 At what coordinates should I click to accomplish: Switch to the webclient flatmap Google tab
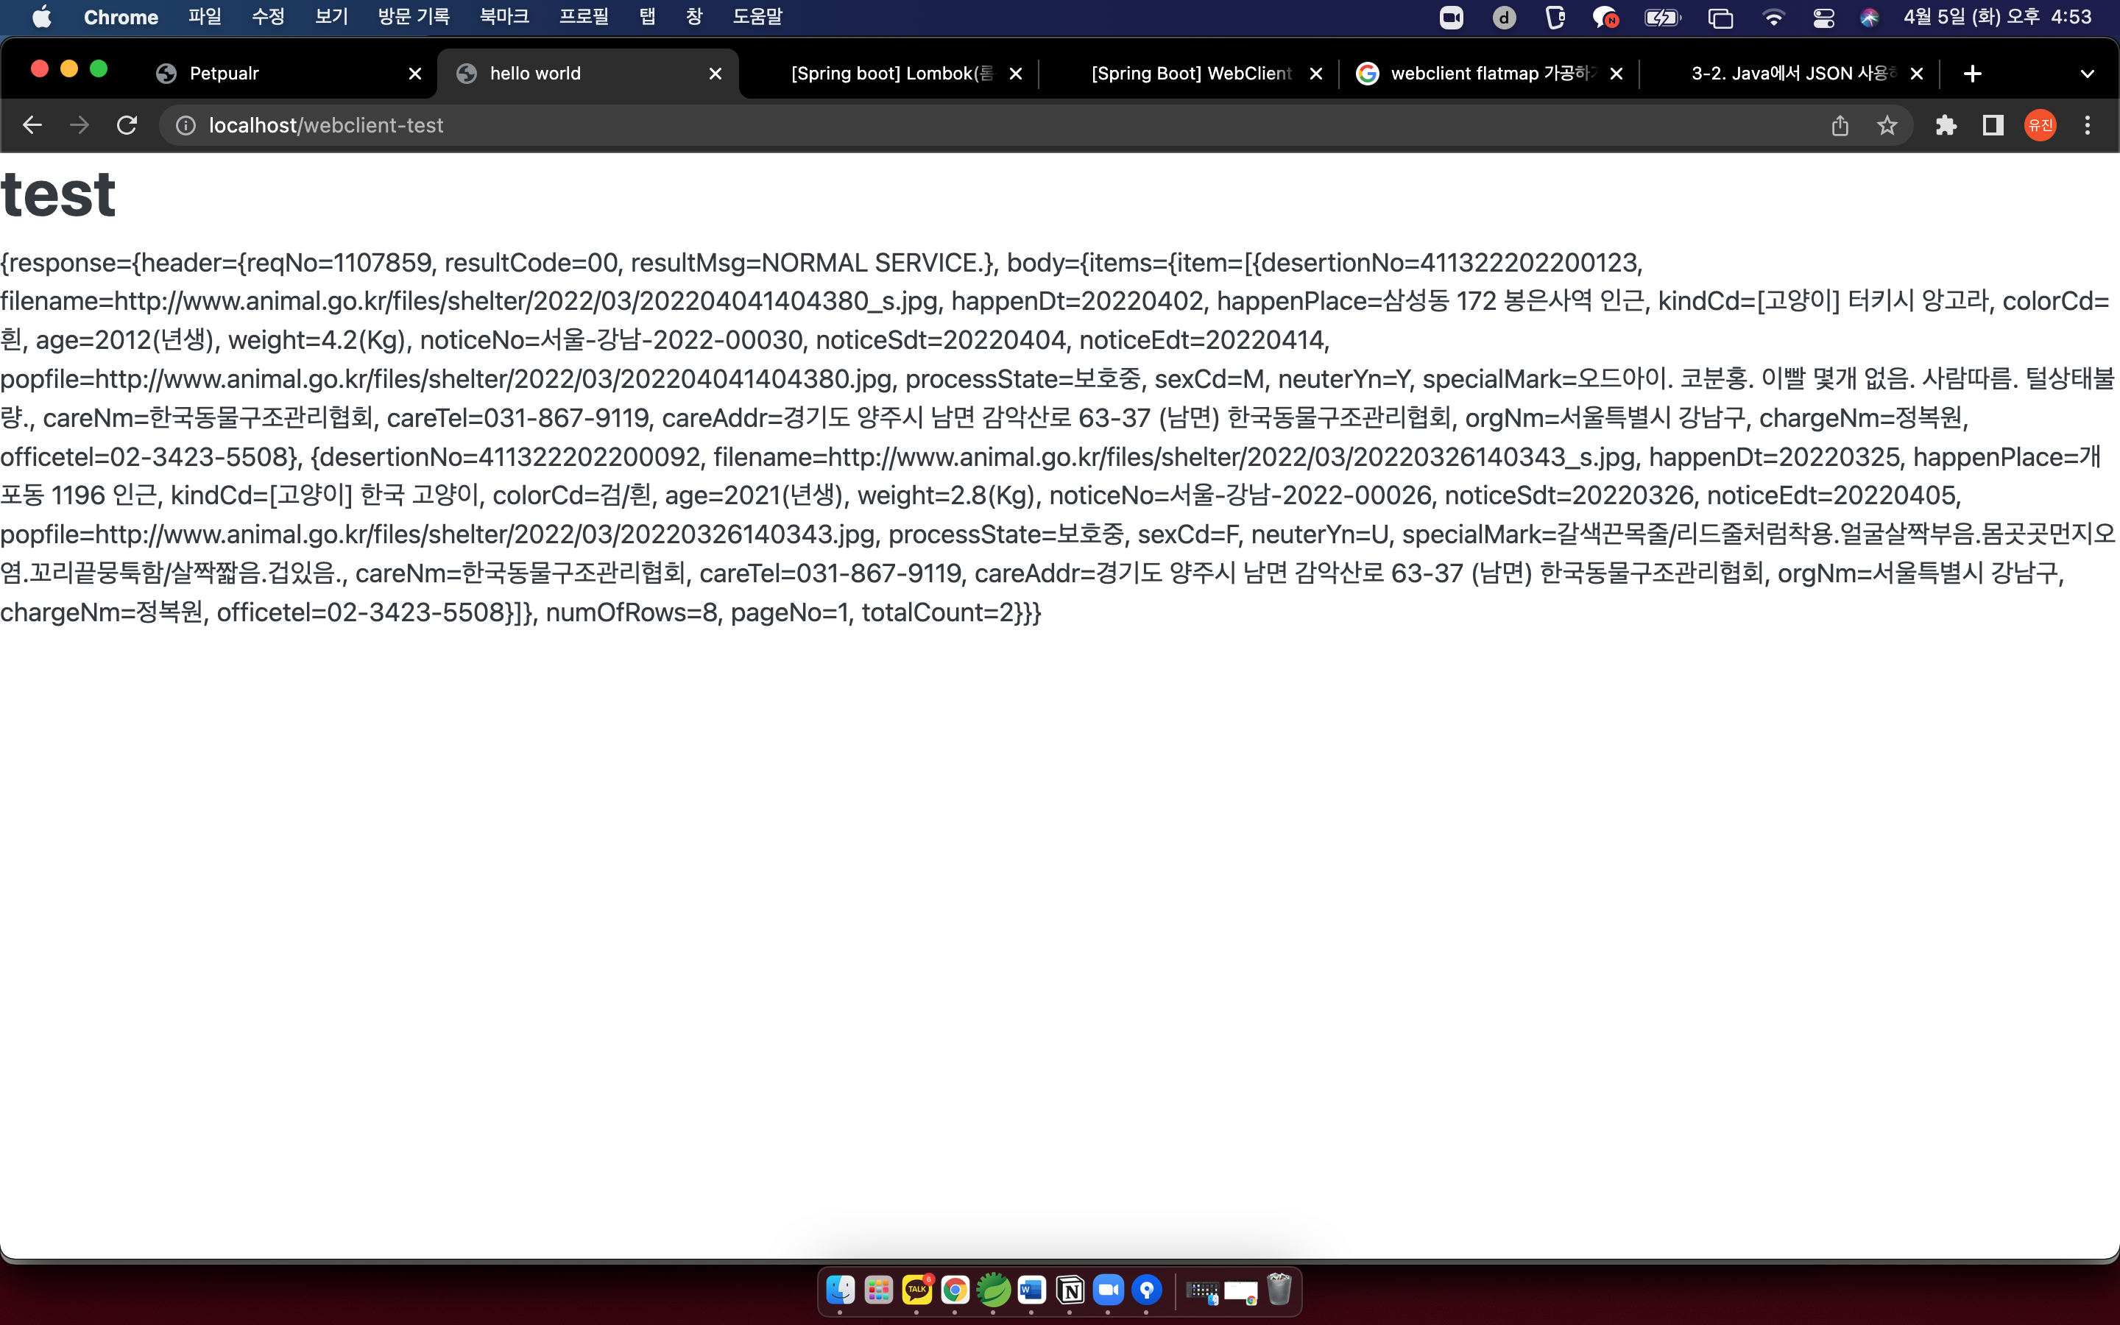pos(1489,74)
